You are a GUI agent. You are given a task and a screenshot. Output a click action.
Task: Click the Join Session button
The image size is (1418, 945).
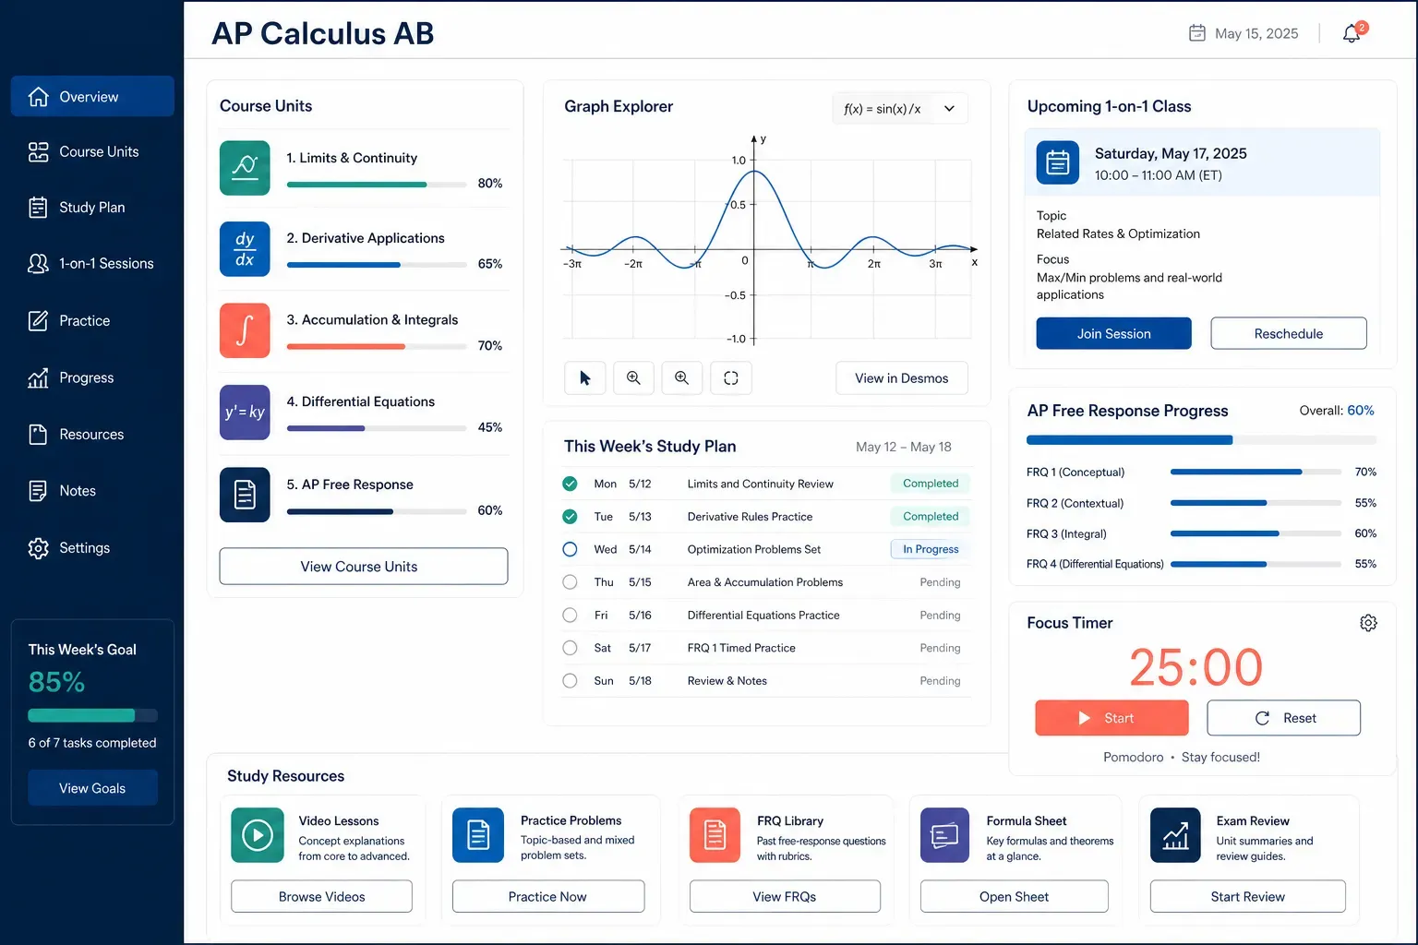[x=1113, y=333]
